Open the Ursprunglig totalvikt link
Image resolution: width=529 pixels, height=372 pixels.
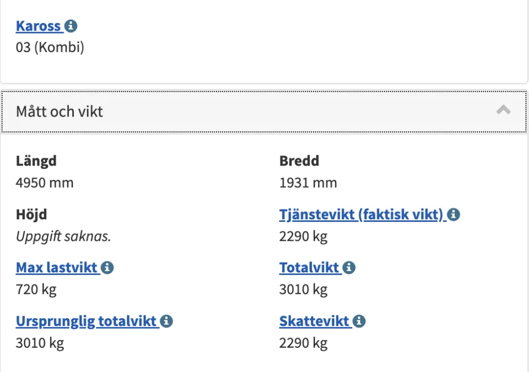pyautogui.click(x=86, y=321)
